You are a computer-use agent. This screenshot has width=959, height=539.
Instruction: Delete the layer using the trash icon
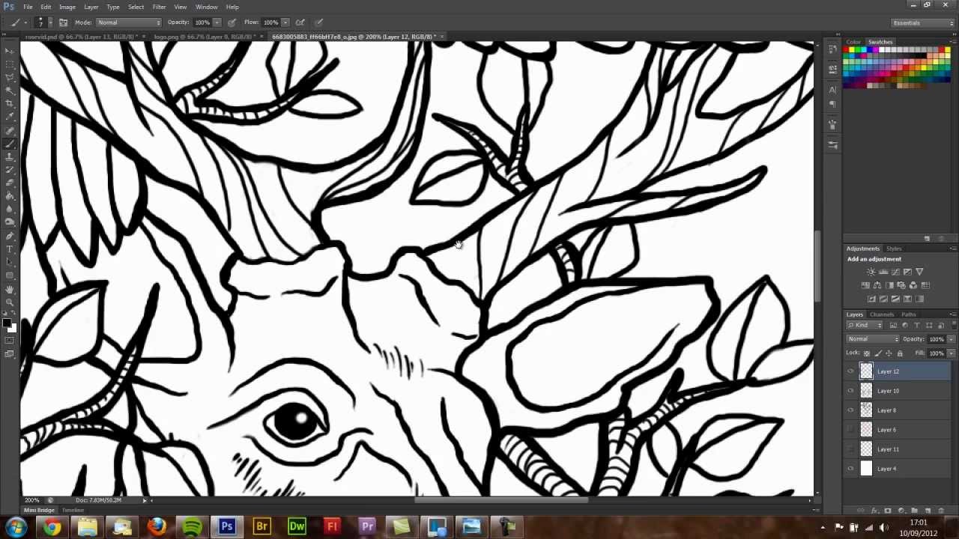click(942, 510)
